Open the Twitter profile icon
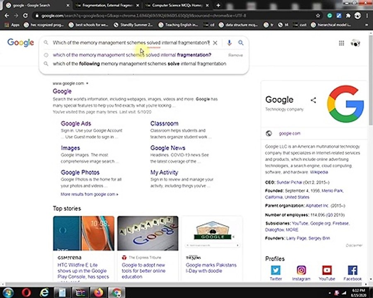The image size is (373, 298). pyautogui.click(x=276, y=270)
